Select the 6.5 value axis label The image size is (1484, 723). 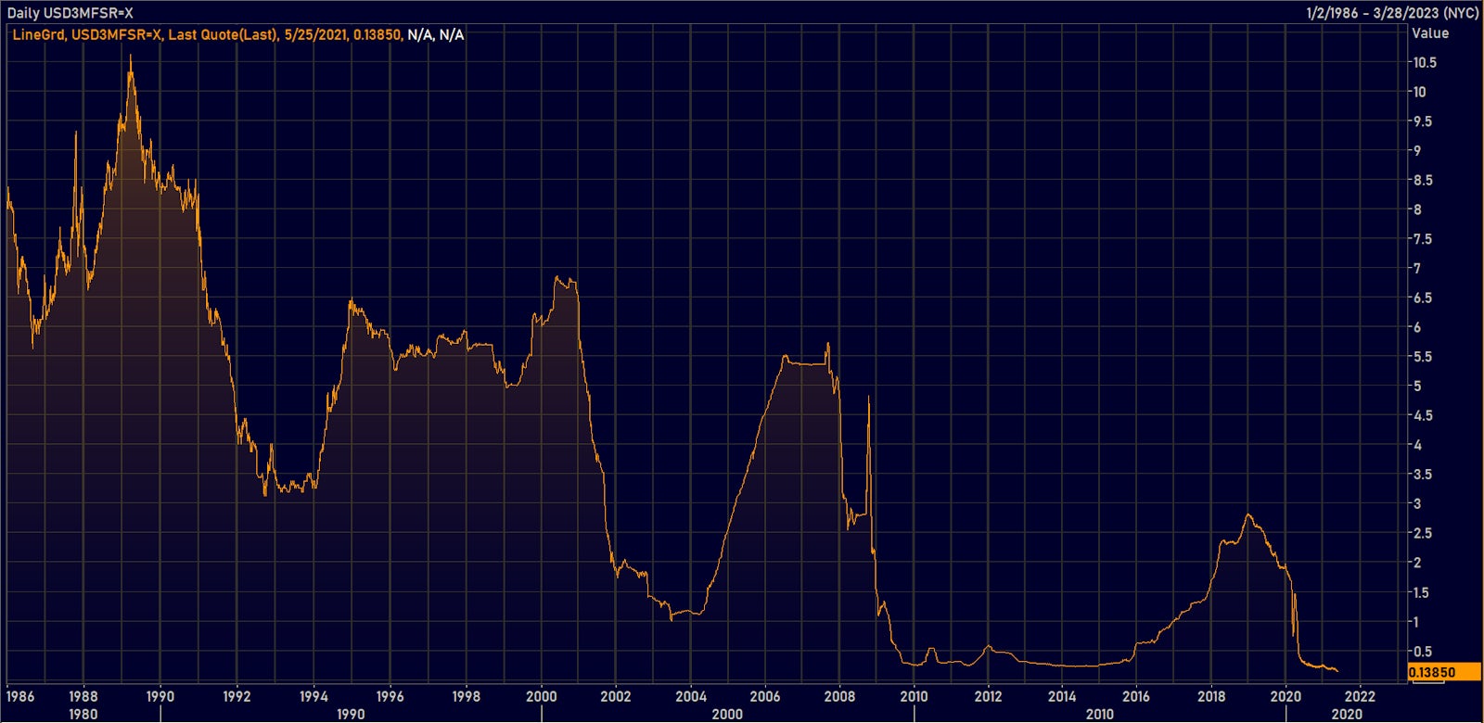point(1422,298)
